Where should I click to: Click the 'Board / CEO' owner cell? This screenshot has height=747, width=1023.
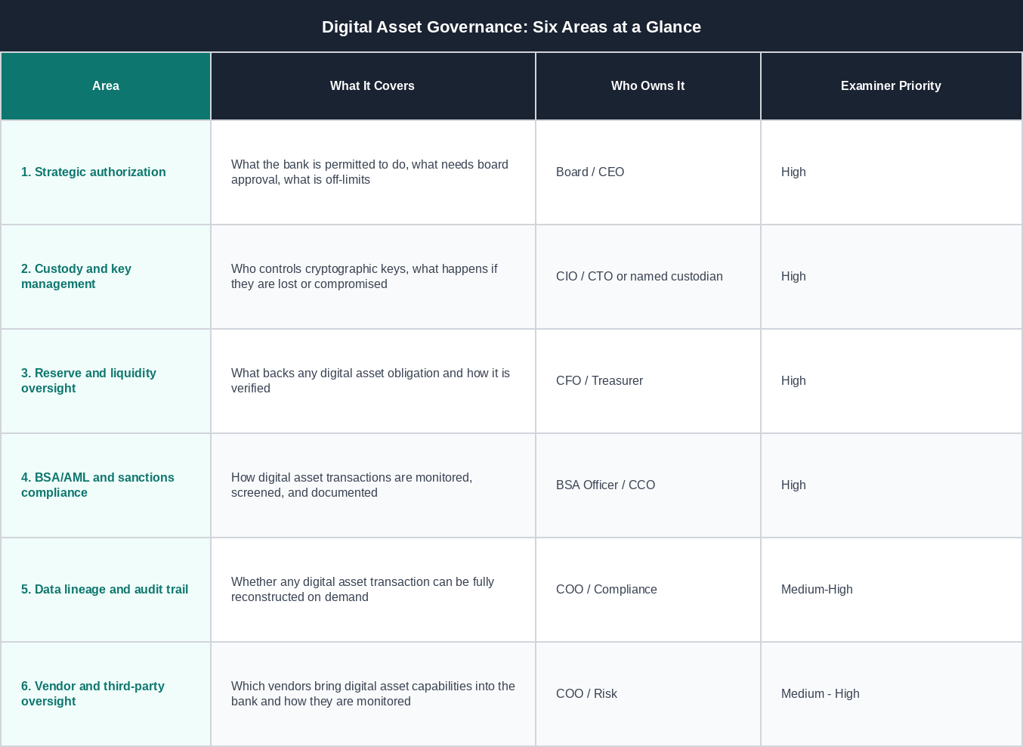pyautogui.click(x=648, y=172)
